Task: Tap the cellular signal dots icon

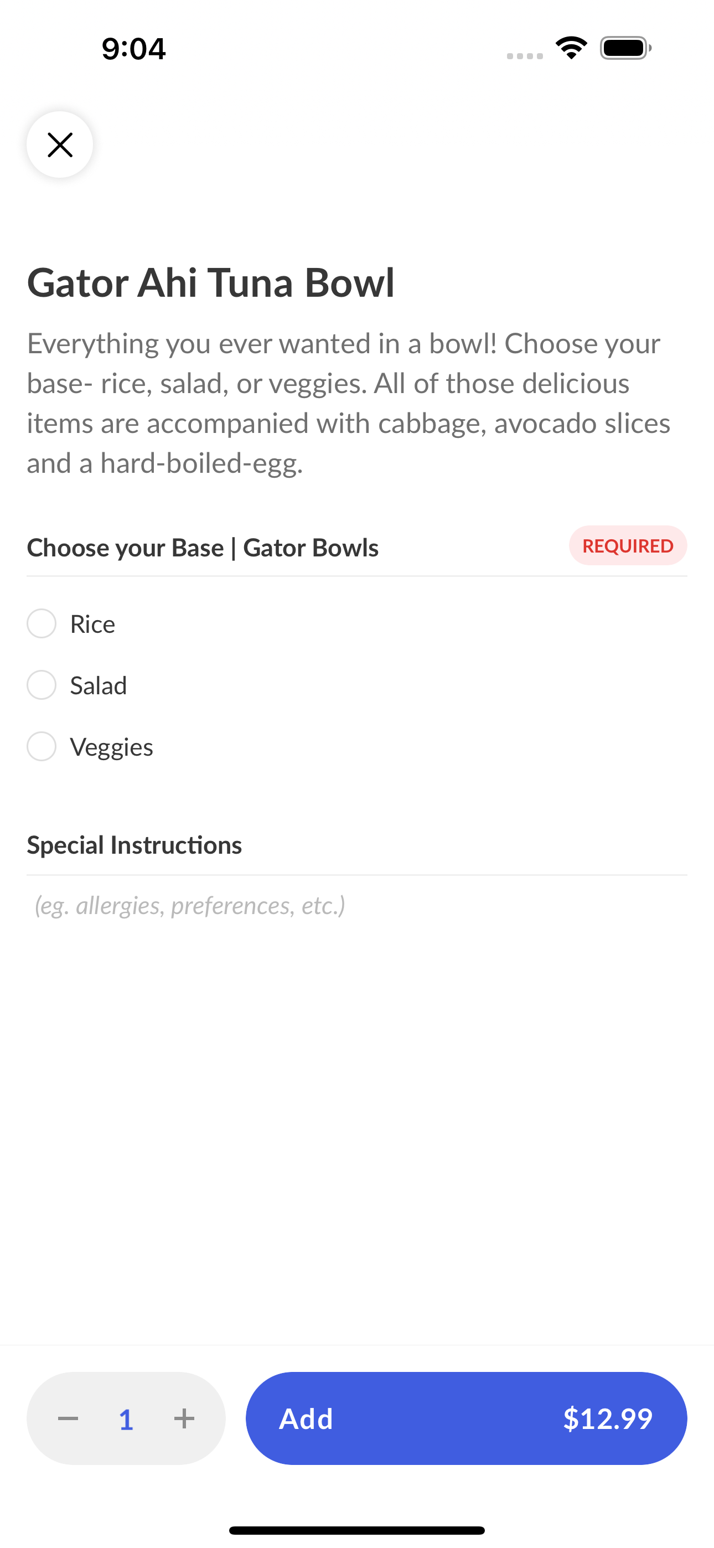Action: coord(525,56)
